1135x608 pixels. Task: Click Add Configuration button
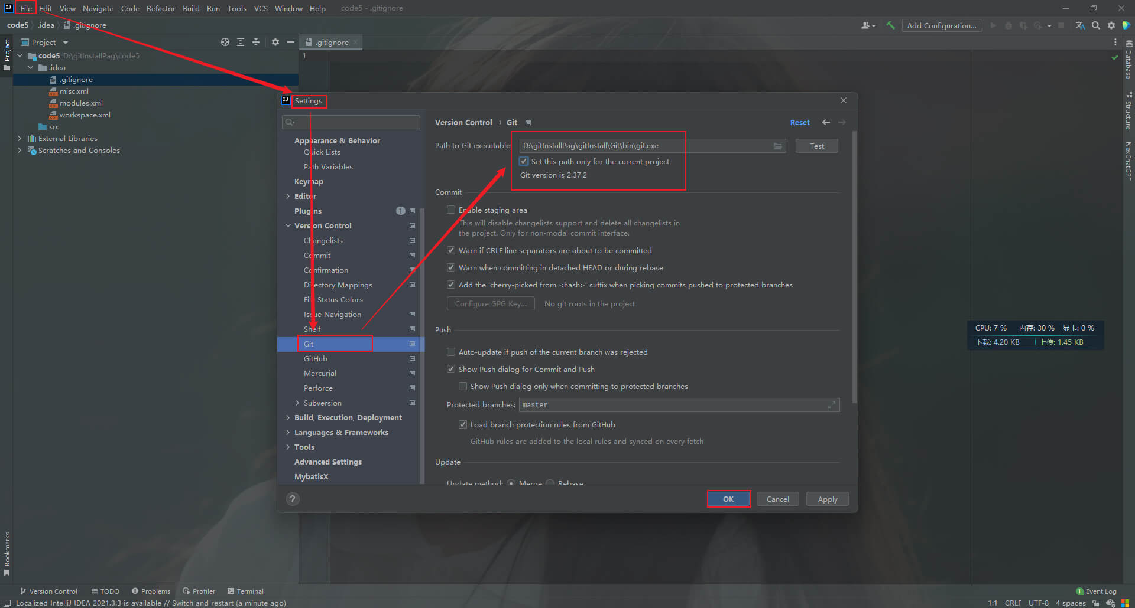[x=942, y=25]
